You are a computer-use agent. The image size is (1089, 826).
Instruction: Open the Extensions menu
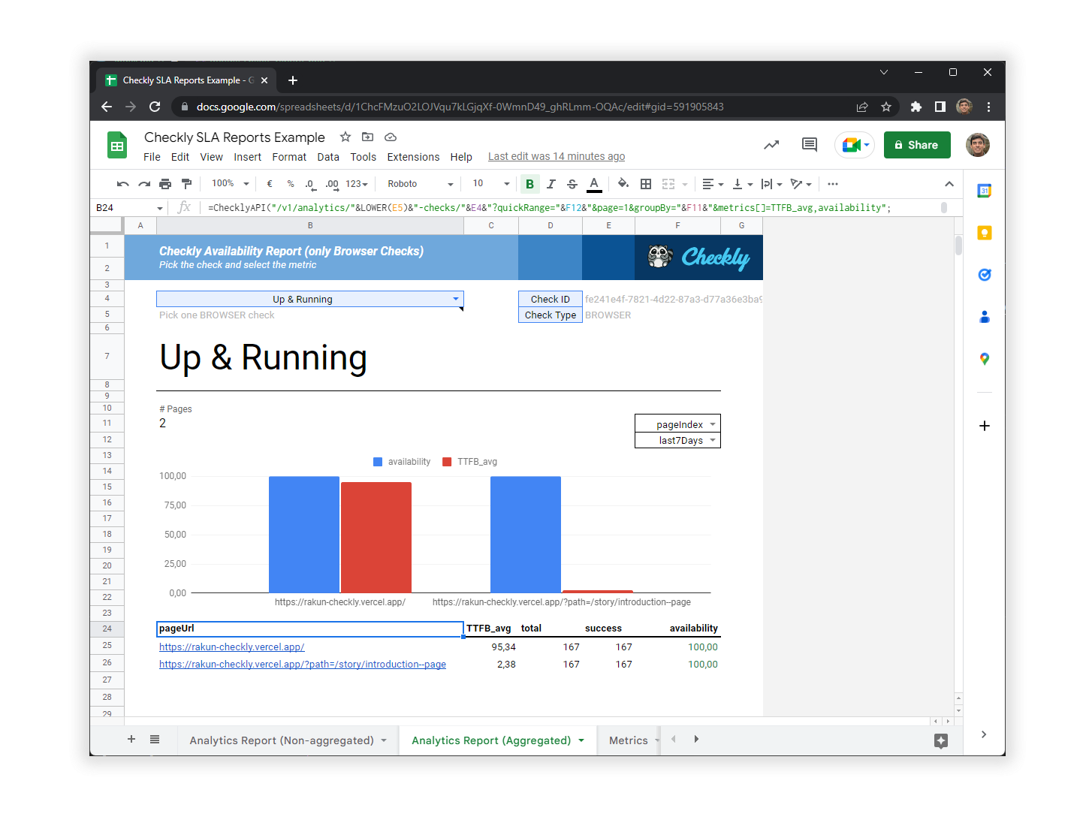(x=413, y=157)
